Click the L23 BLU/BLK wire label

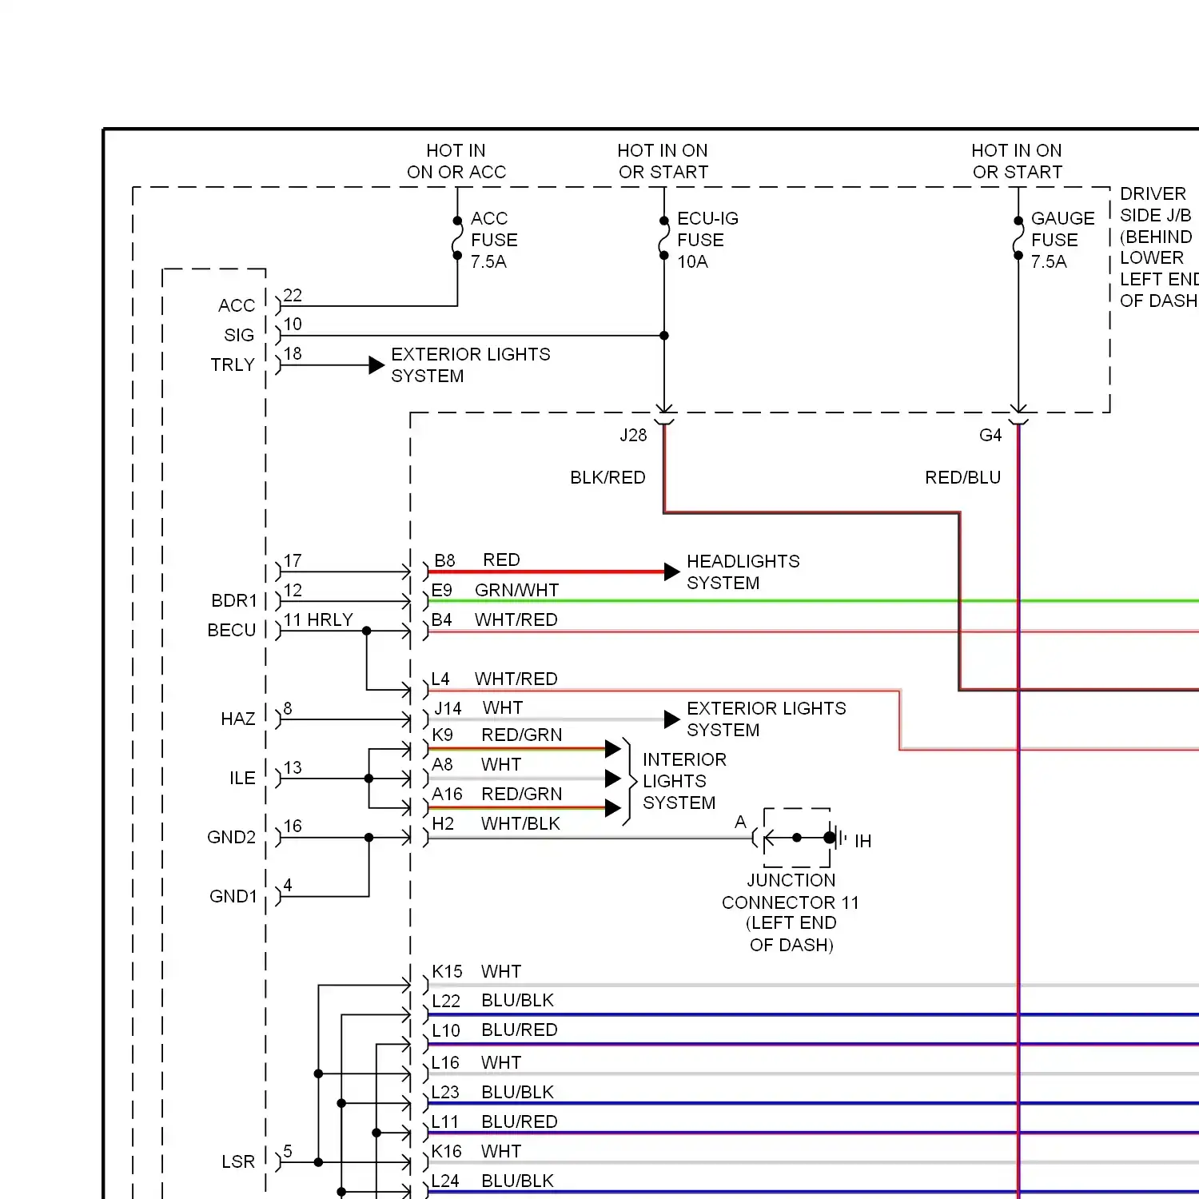tap(492, 1092)
